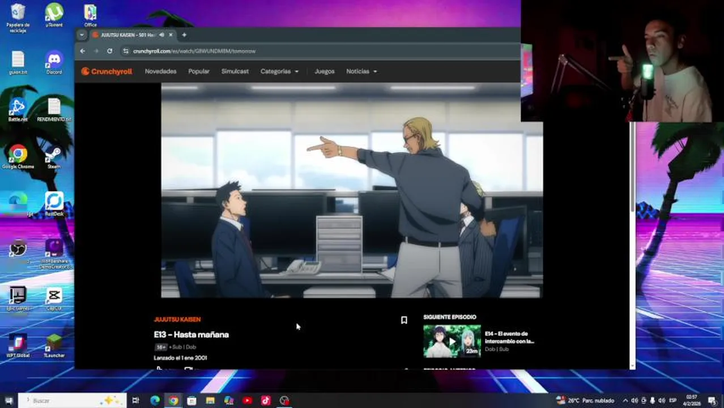Expand the Noticias dropdown
Image resolution: width=724 pixels, height=408 pixels.
click(361, 71)
